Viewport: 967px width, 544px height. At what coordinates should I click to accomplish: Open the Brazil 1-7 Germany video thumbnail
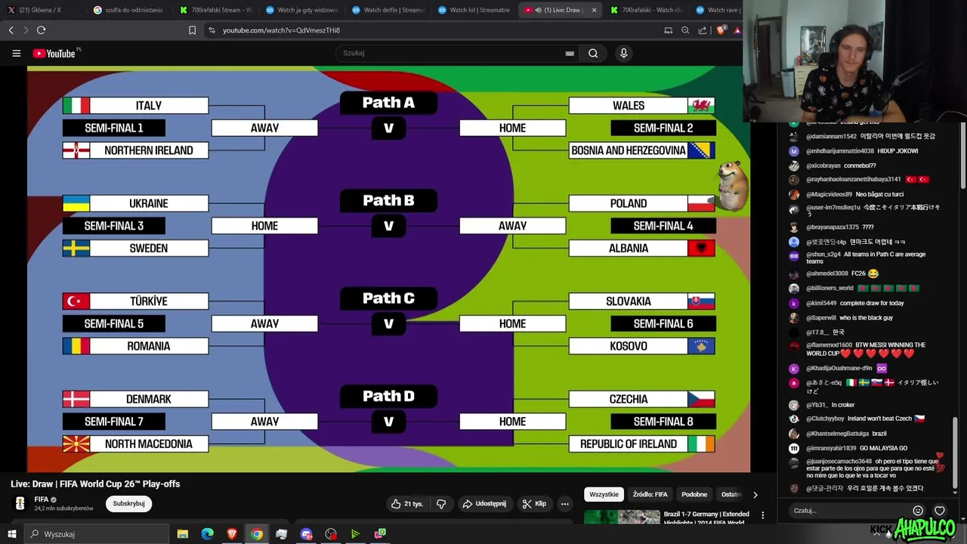(x=622, y=518)
